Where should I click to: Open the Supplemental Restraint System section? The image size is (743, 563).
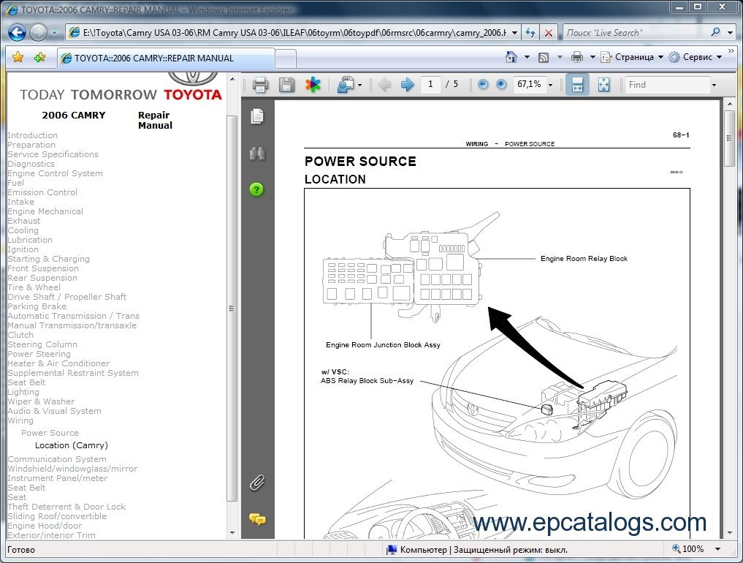click(73, 373)
